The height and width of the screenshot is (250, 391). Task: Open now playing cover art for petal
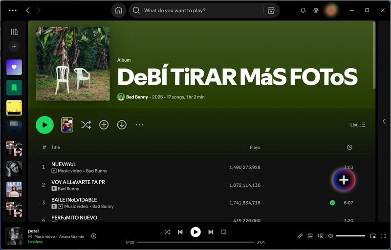pos(14,236)
